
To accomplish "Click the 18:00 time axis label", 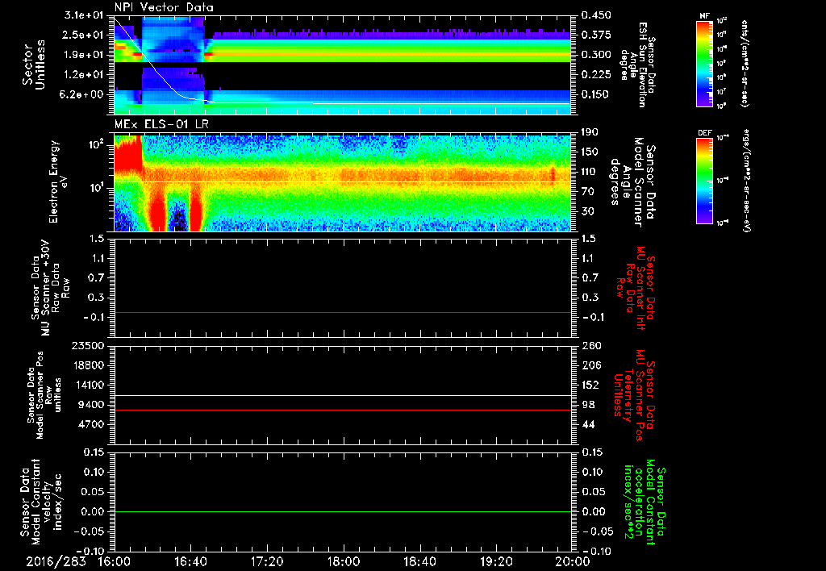I will tap(344, 561).
